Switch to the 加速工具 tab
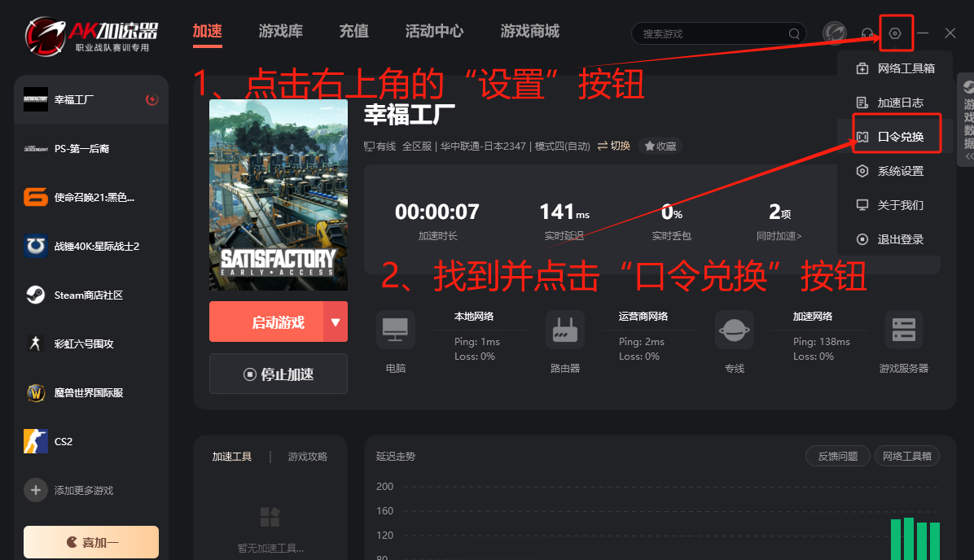Viewport: 974px width, 560px height. tap(232, 457)
